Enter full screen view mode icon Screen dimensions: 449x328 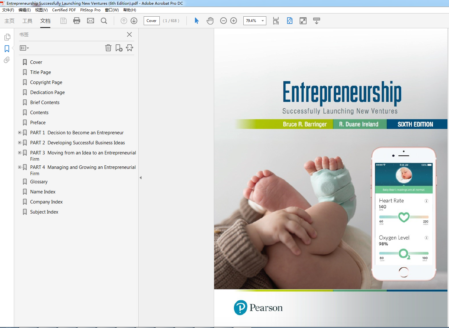click(x=303, y=21)
